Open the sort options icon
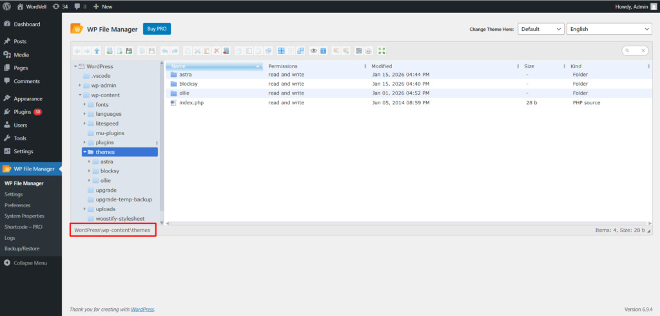Image resolution: width=660 pixels, height=316 pixels. [368, 51]
